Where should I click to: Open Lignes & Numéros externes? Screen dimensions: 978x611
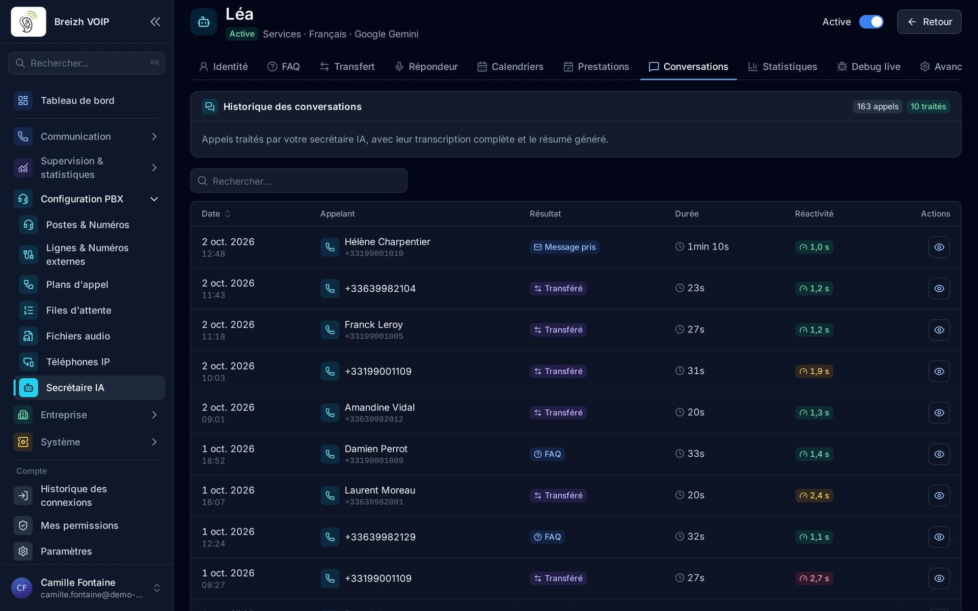coord(90,254)
